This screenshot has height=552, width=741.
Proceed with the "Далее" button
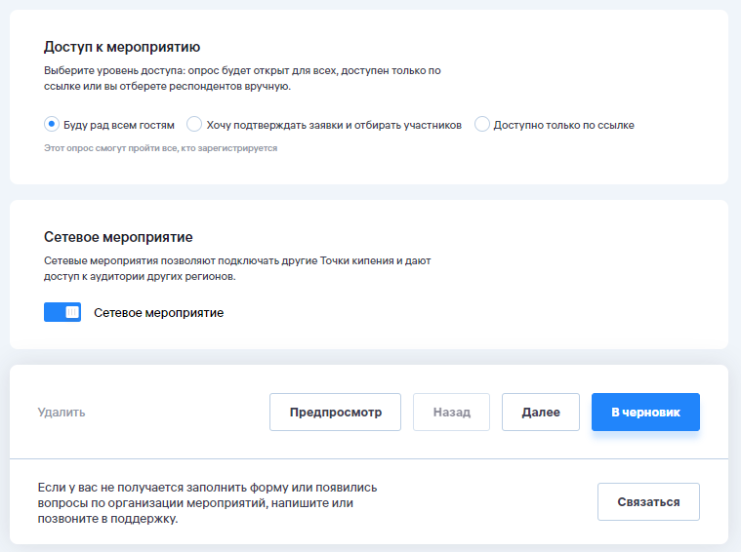click(x=540, y=412)
